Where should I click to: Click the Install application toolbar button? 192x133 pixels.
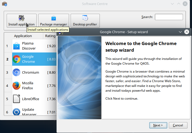tap(22, 21)
